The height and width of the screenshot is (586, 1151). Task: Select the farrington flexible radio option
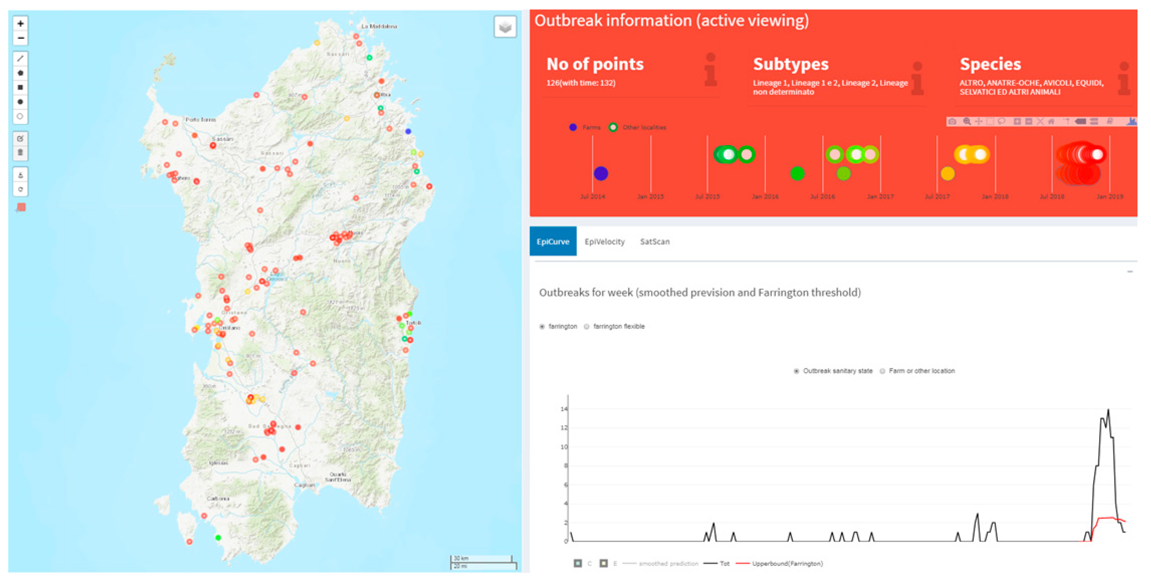click(x=587, y=327)
